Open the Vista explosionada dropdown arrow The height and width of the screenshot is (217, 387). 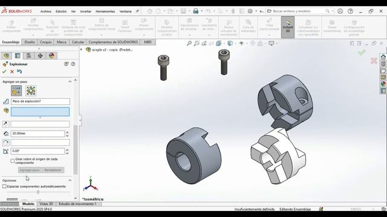tap(269, 35)
